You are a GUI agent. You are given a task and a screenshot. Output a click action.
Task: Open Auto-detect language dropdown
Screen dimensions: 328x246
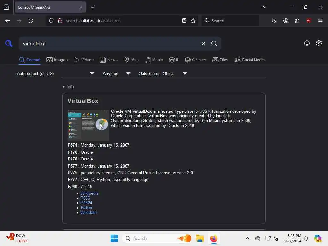point(55,73)
